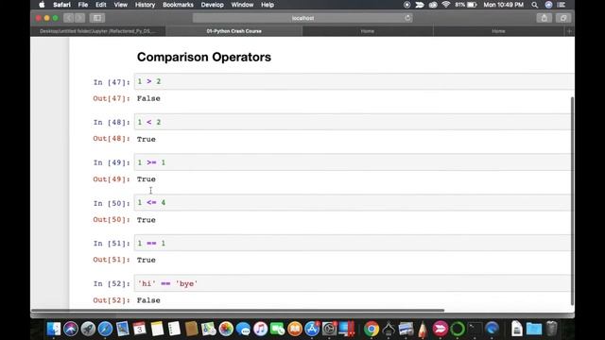Open the Safari menu
Viewport: 605px width, 340px height.
pyautogui.click(x=61, y=5)
